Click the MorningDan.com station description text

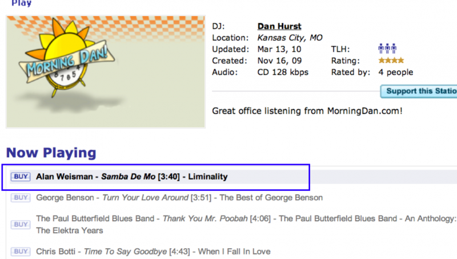(x=307, y=110)
